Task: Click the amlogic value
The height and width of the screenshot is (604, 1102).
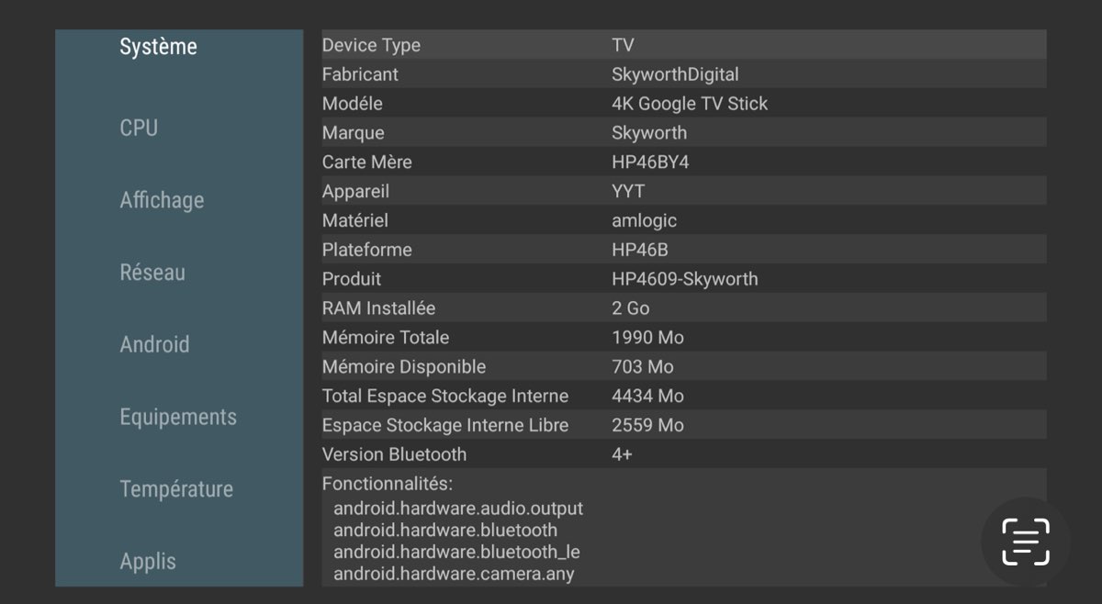Action: click(644, 220)
